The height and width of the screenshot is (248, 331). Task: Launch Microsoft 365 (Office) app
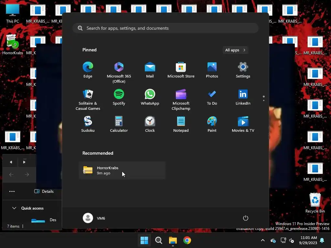[x=119, y=72]
